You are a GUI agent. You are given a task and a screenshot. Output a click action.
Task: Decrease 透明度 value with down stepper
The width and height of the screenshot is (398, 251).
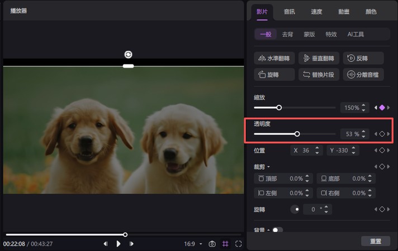point(363,137)
